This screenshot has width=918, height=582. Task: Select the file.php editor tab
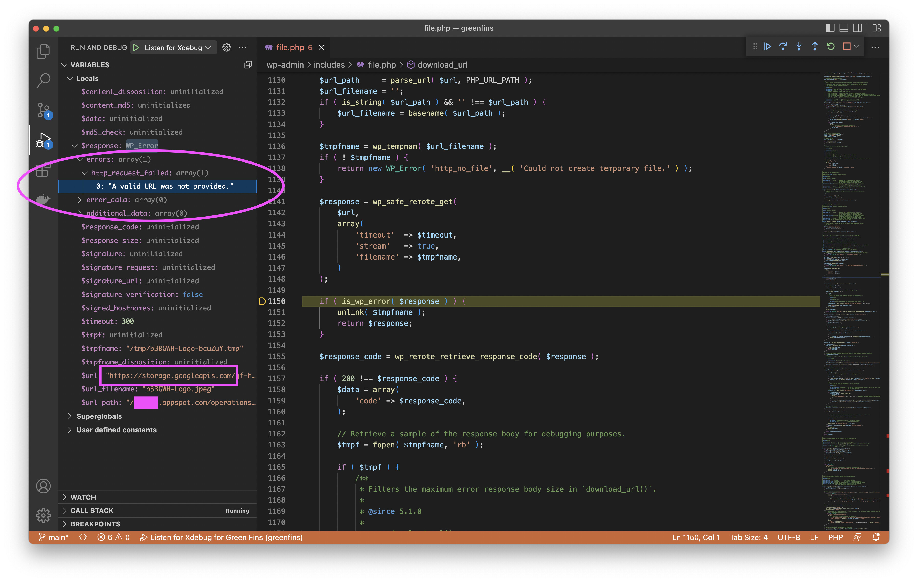(x=290, y=47)
